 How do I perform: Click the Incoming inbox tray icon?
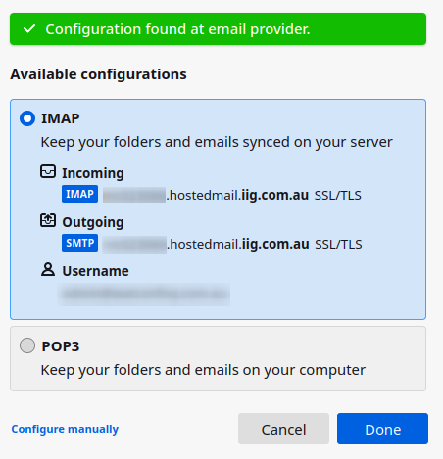(x=48, y=171)
